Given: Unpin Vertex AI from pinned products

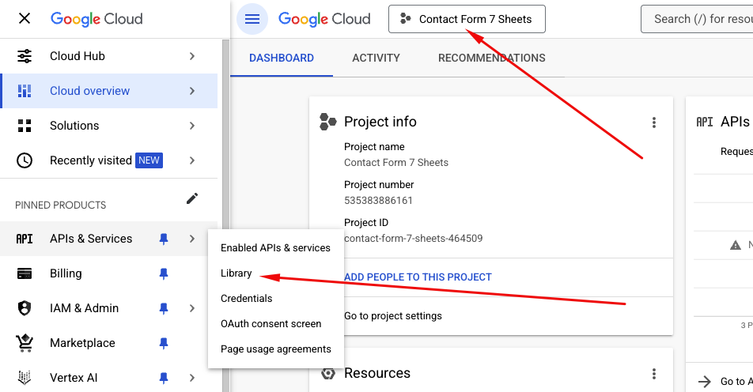Looking at the screenshot, I should (164, 378).
